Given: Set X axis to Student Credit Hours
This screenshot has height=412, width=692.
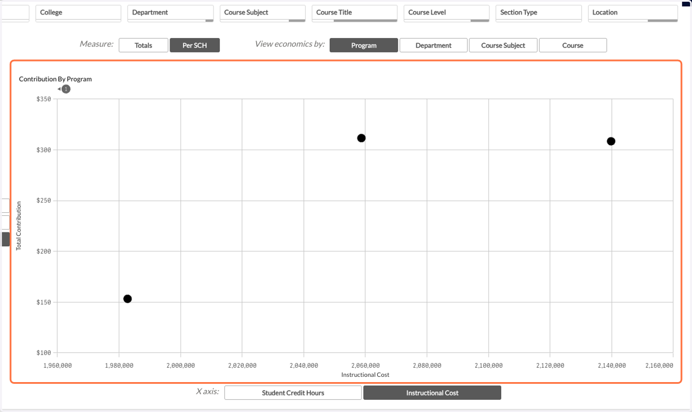Looking at the screenshot, I should click(x=293, y=393).
